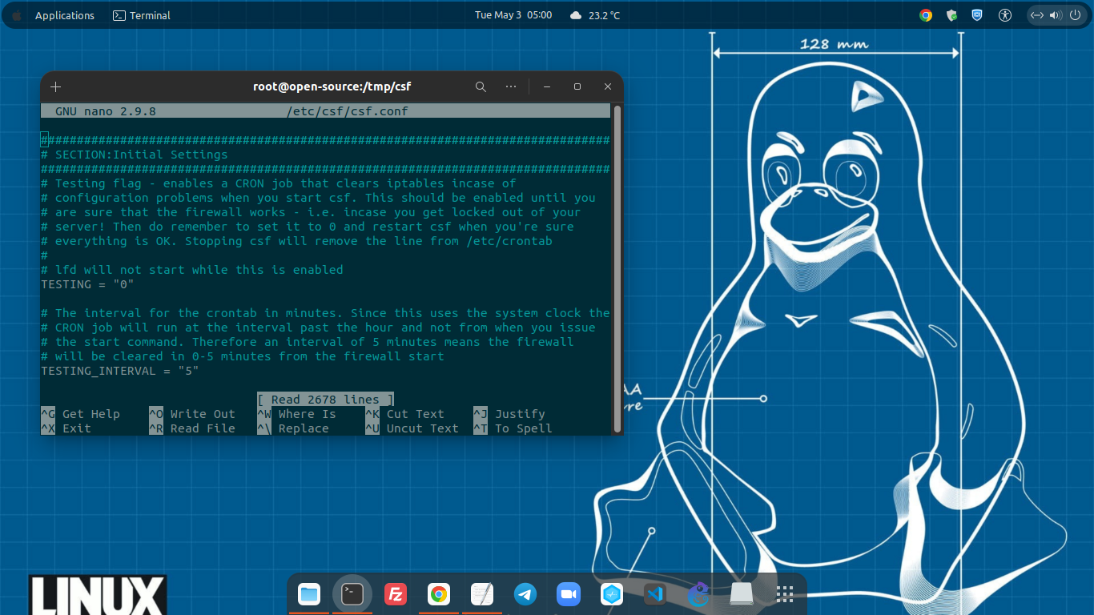Click the activities logo at top-left corner
The width and height of the screenshot is (1094, 615).
click(16, 15)
